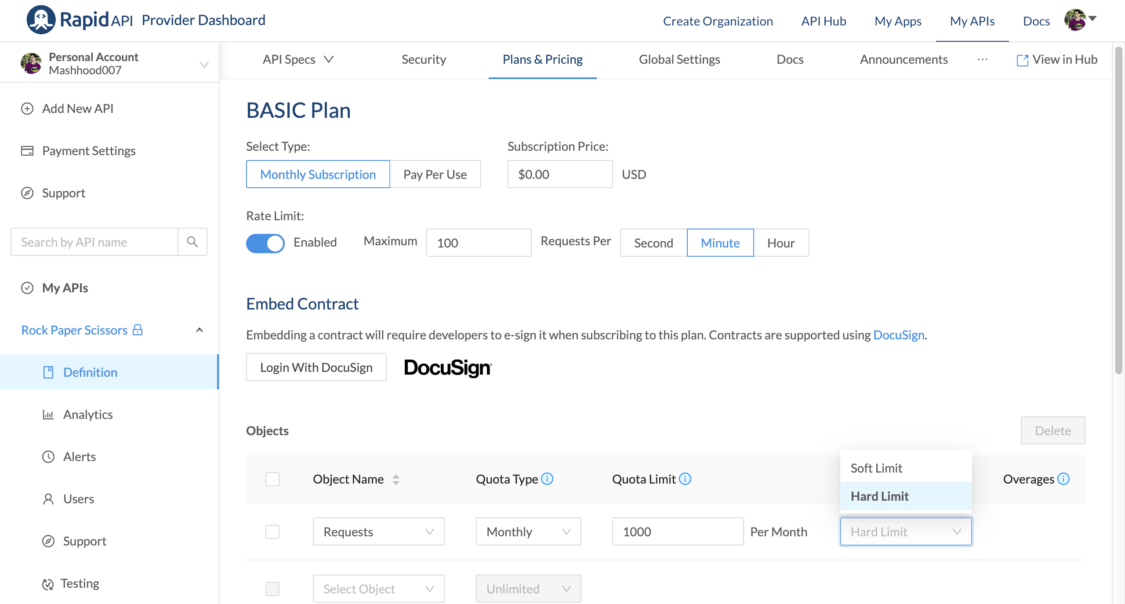Screen dimensions: 1125x604
Task: Choose Hard Limit option in list
Action: coord(906,496)
